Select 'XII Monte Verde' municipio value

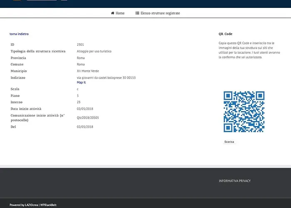tap(88, 71)
